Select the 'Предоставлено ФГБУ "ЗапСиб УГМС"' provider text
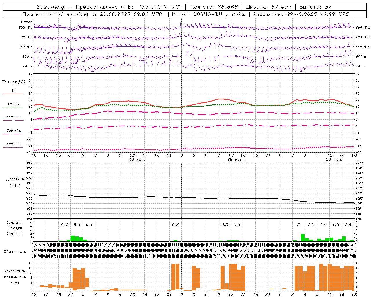371x297 pixels. [129, 7]
